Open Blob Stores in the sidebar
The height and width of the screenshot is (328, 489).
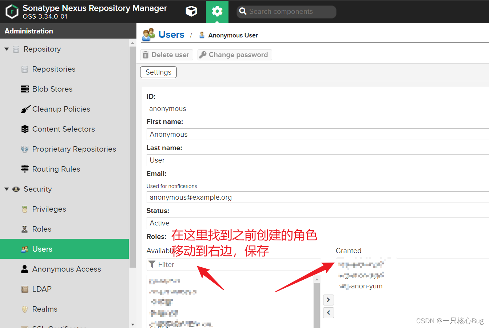point(52,89)
